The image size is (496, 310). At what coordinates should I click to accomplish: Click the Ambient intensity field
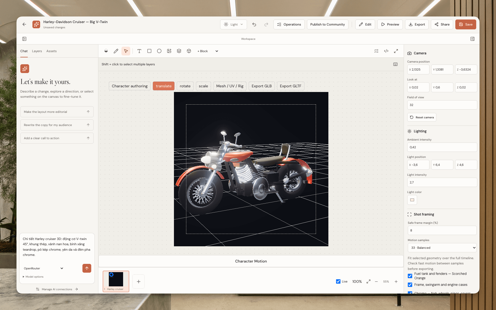442,147
